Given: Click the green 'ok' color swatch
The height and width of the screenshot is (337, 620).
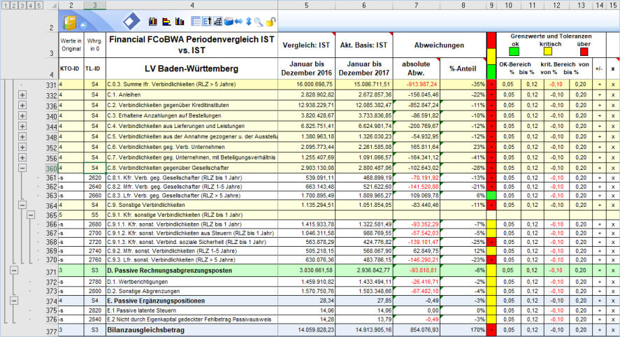Looking at the screenshot, I should pos(514,51).
